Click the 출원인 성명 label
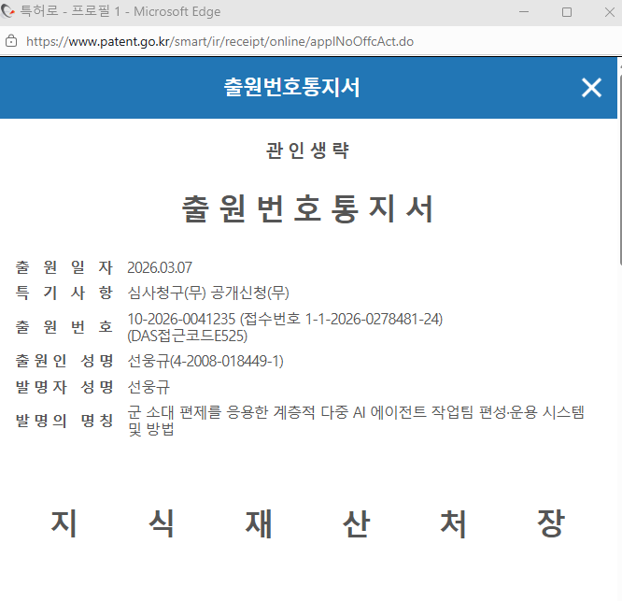The height and width of the screenshot is (601, 622). [64, 361]
